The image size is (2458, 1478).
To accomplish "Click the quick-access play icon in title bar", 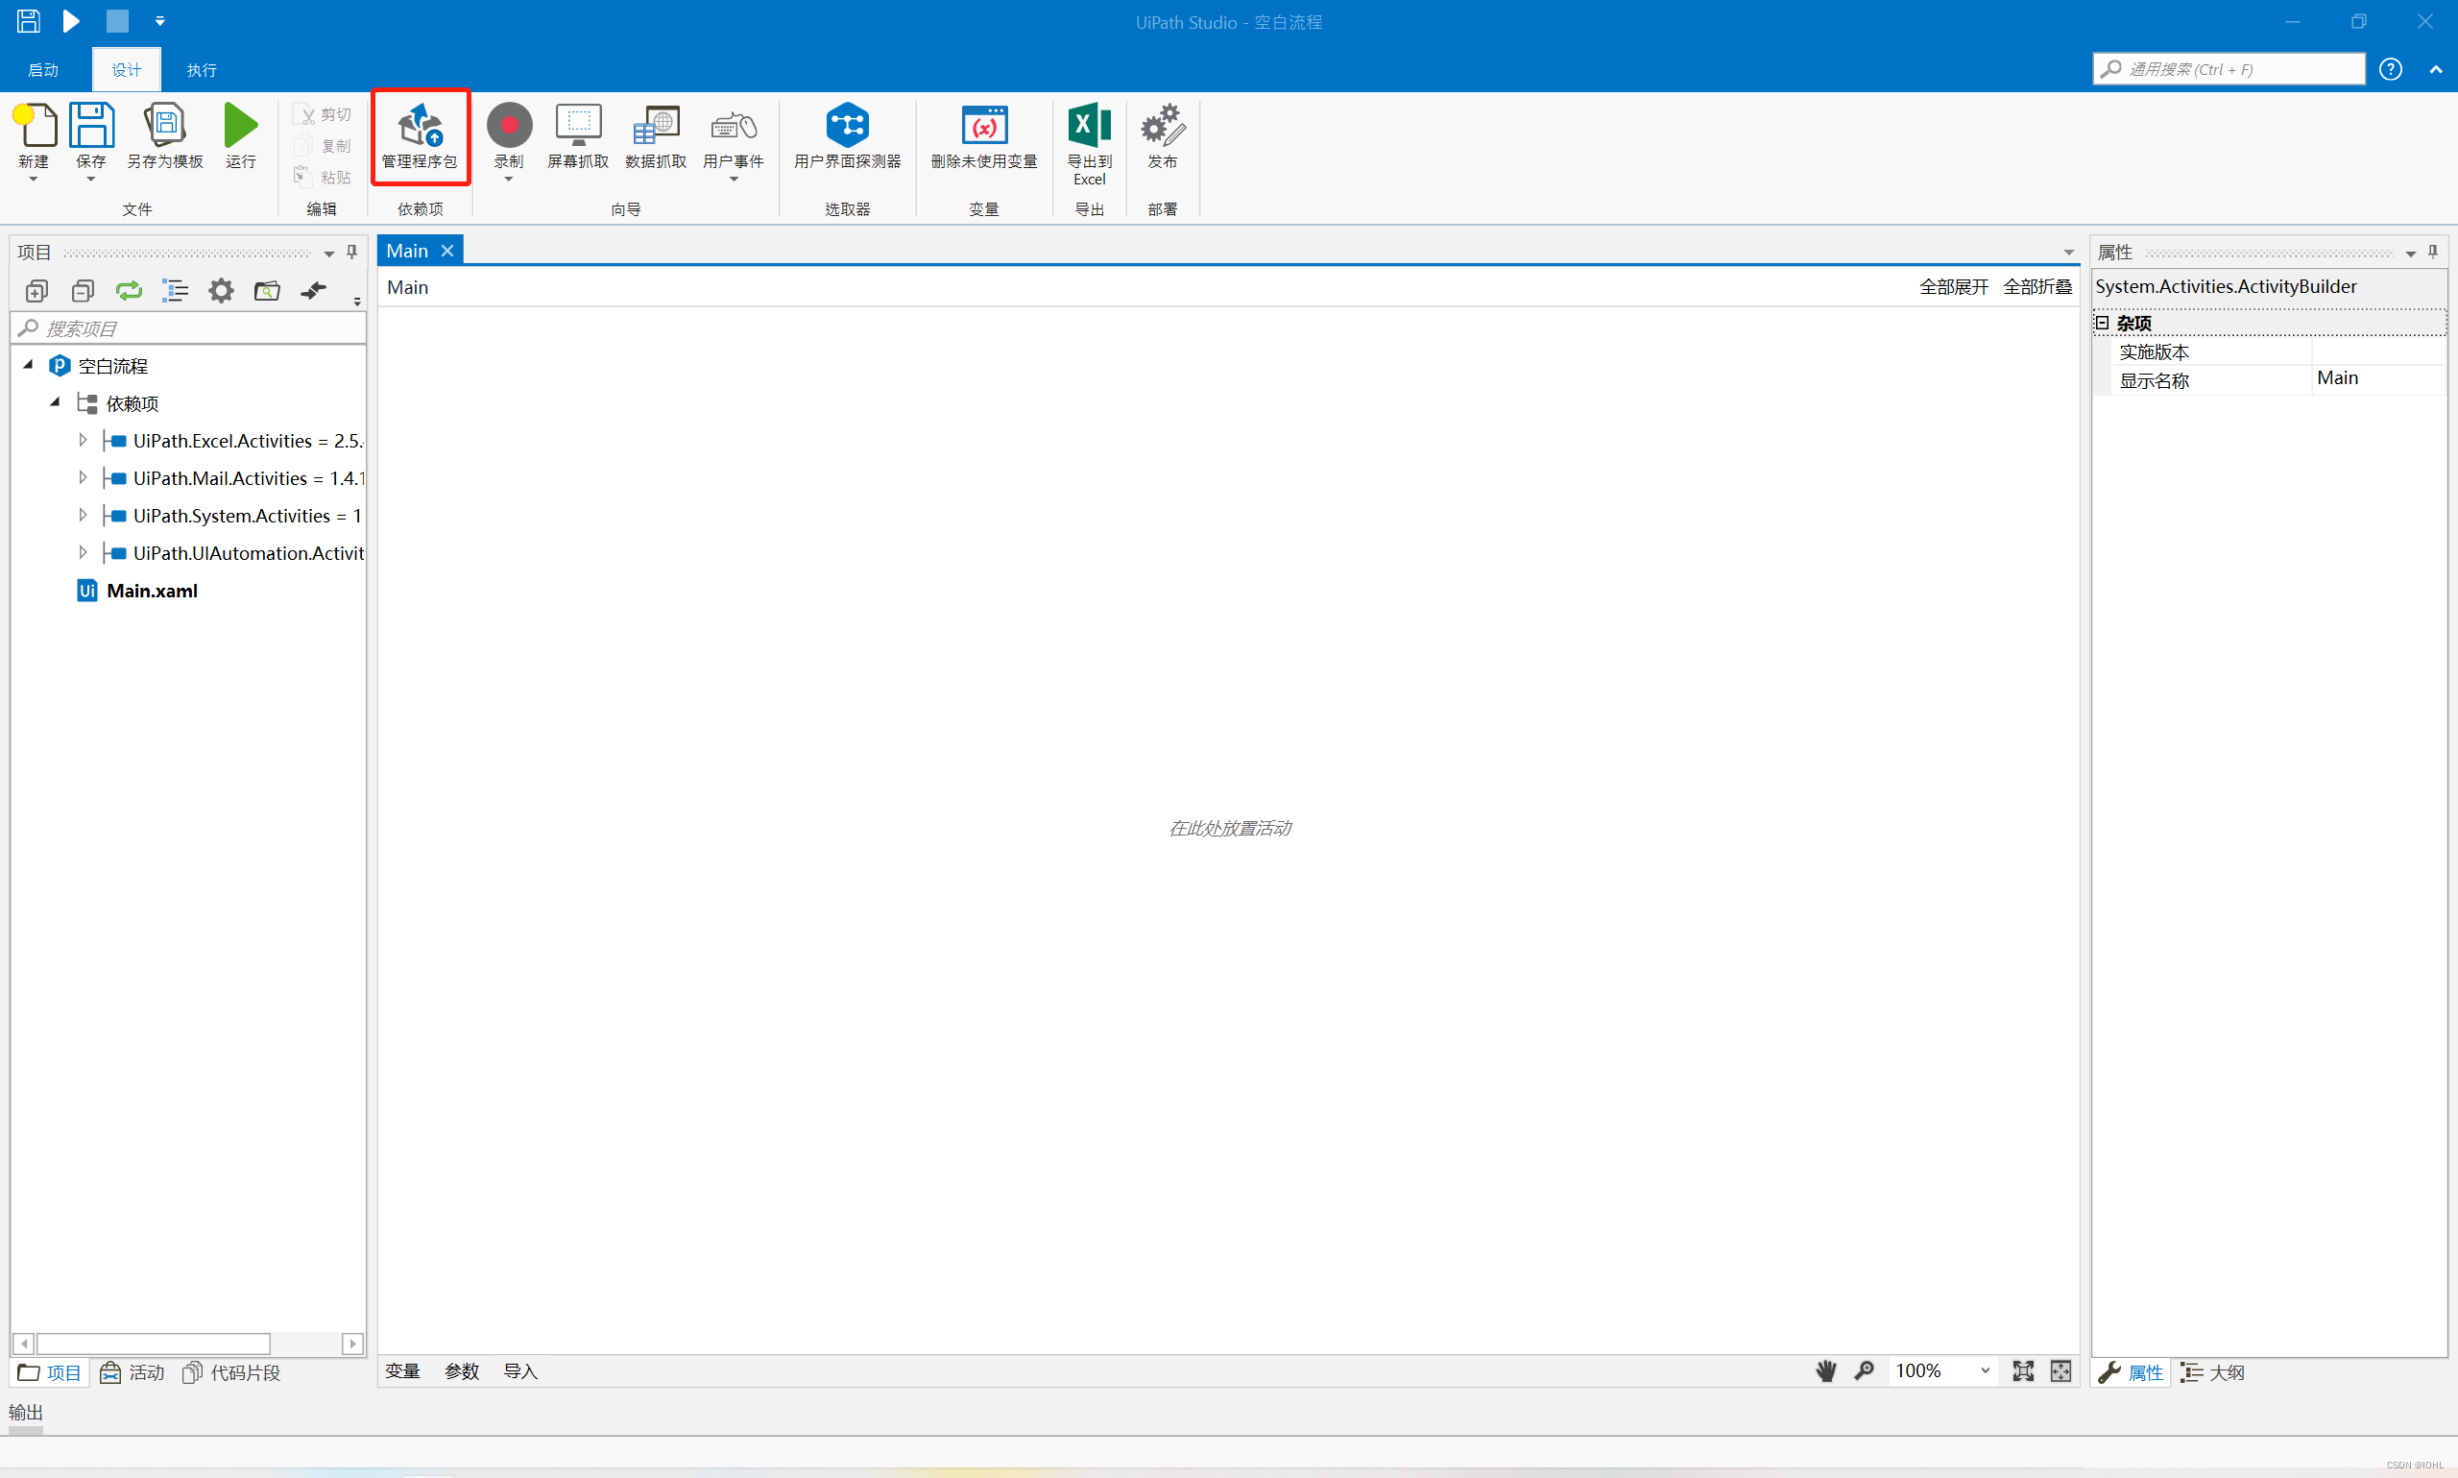I will coord(72,21).
